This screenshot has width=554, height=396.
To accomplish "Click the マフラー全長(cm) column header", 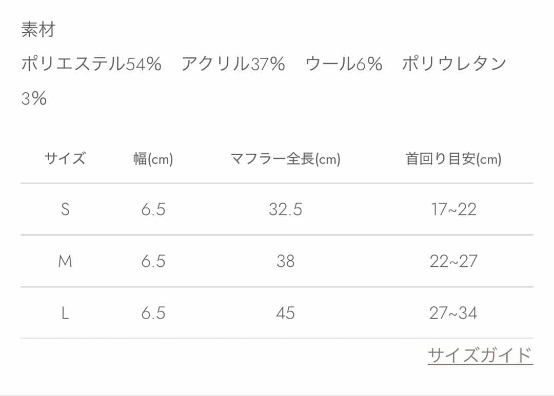I will [285, 159].
